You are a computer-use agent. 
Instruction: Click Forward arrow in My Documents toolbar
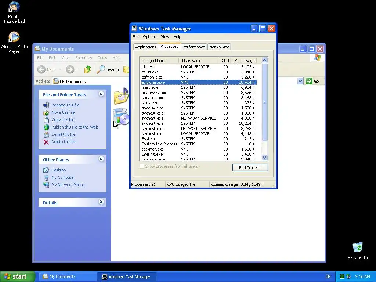click(x=70, y=69)
